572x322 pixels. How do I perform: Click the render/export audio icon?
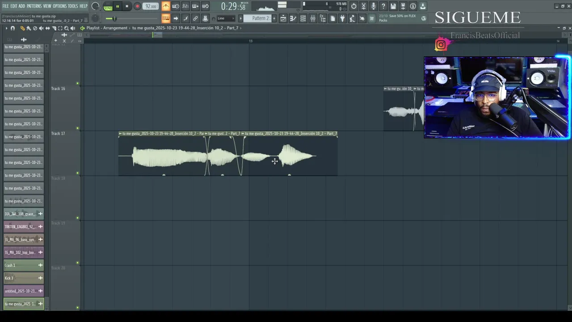coord(403,6)
